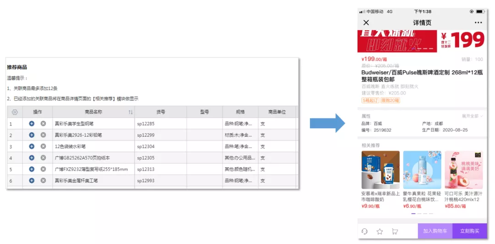
Task: Remove the 12色袋装水彩笔 row with x icon
Action: click(x=43, y=146)
